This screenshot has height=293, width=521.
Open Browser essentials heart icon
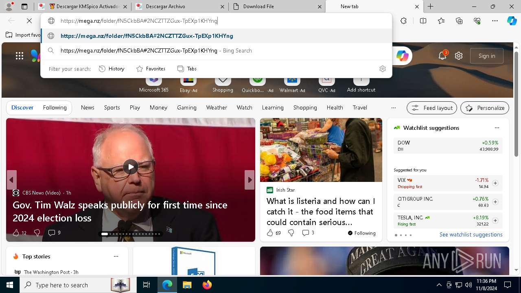477,21
